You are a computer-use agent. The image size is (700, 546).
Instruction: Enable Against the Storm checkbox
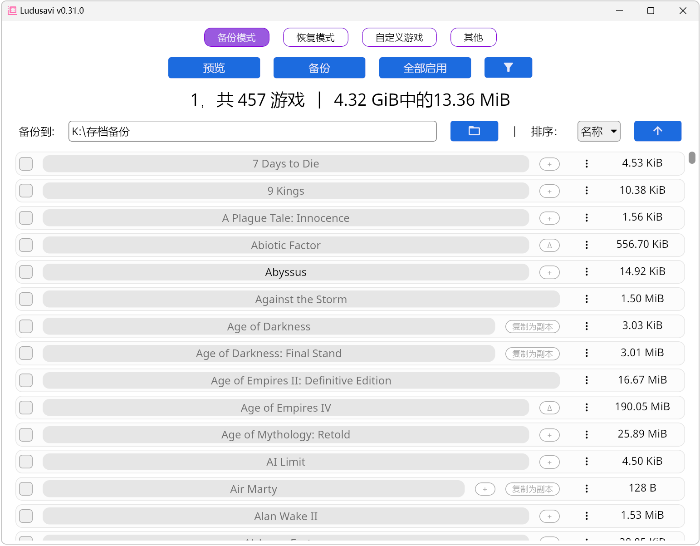26,299
